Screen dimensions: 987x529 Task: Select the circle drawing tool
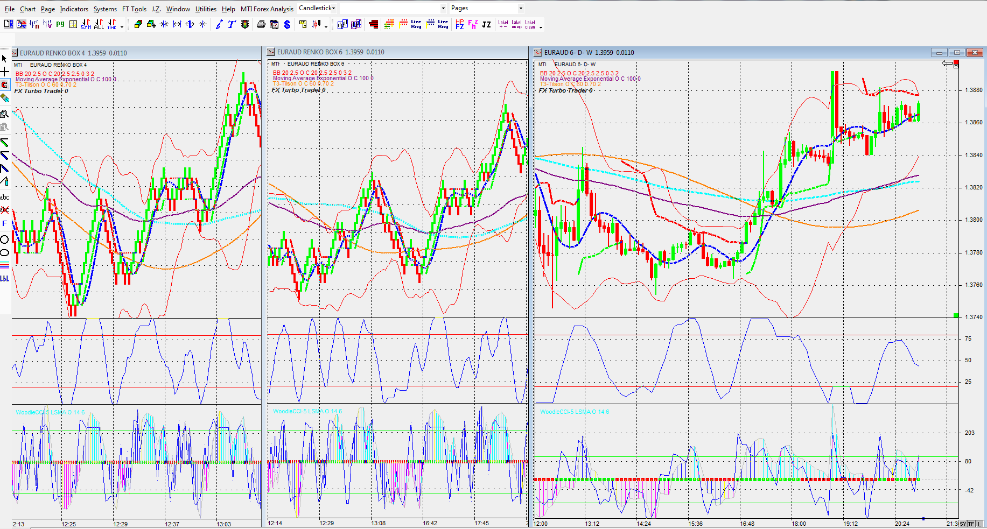5,239
